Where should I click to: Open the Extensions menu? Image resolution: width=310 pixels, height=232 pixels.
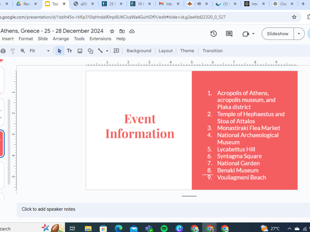click(x=100, y=39)
